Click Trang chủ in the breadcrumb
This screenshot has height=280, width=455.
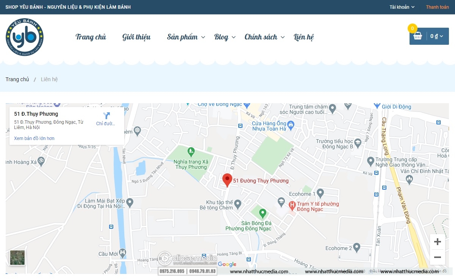point(17,79)
